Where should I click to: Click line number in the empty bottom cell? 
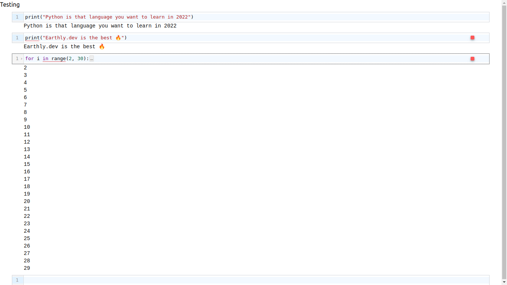point(17,280)
